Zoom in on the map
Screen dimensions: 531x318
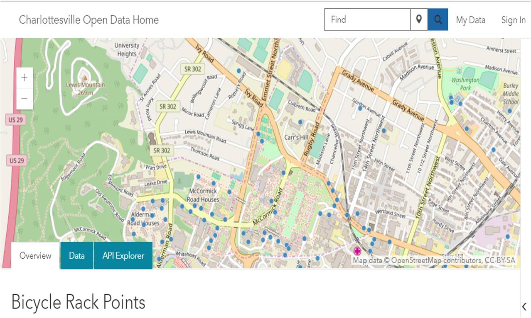pyautogui.click(x=25, y=78)
